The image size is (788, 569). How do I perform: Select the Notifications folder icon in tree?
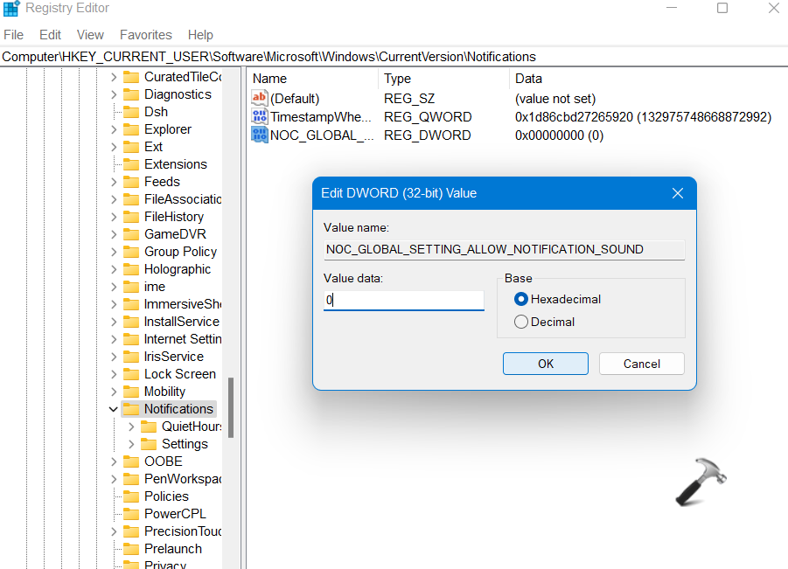pyautogui.click(x=131, y=409)
